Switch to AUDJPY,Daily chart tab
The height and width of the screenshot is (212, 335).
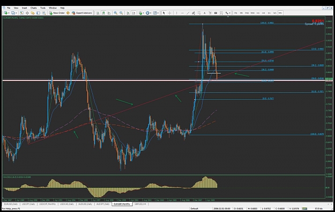(x=103, y=204)
